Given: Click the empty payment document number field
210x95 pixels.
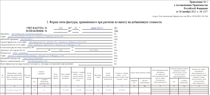Looking at the screenshot, I should click(53, 48).
